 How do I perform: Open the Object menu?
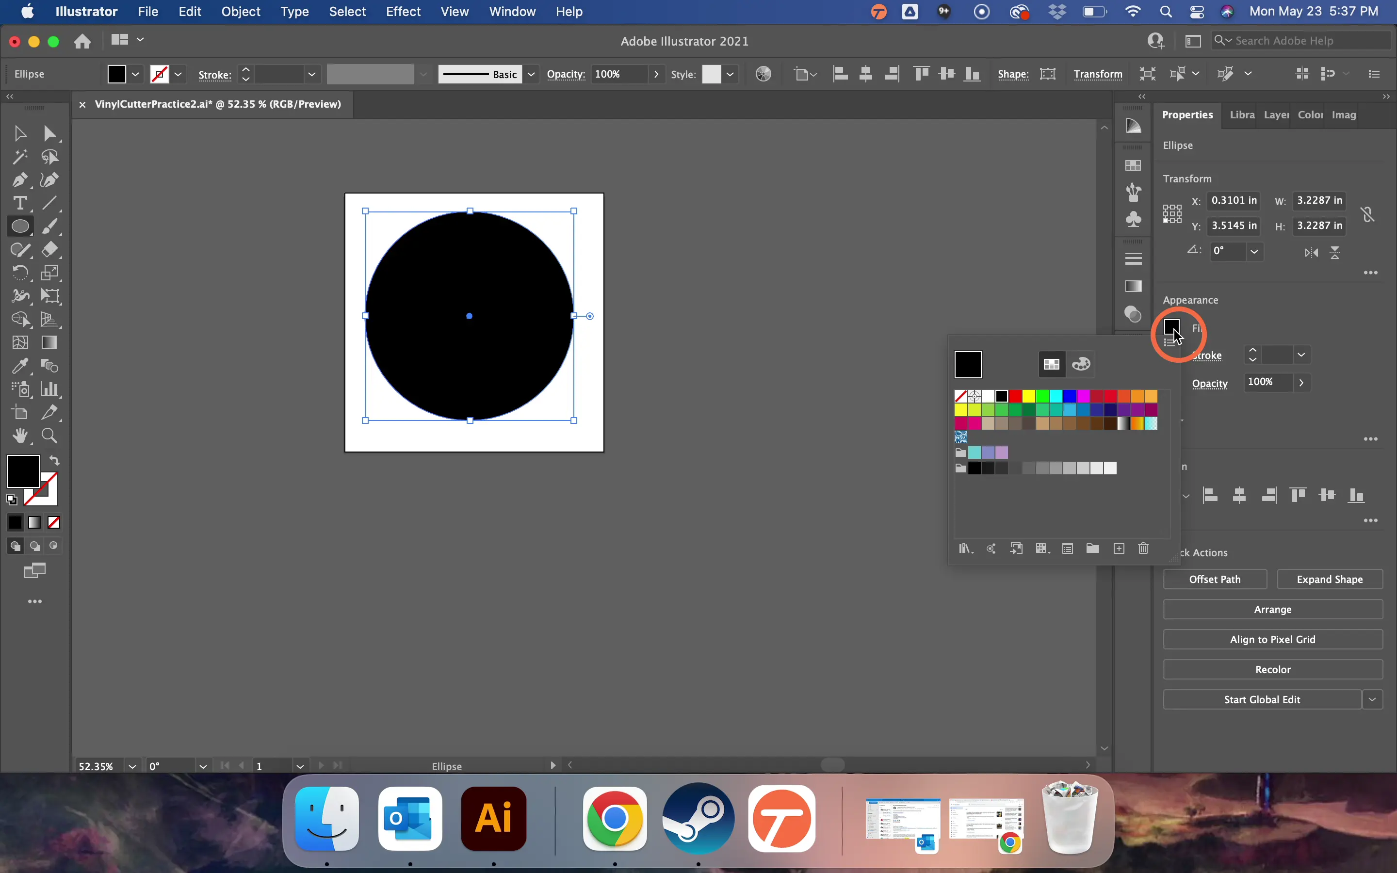point(241,12)
